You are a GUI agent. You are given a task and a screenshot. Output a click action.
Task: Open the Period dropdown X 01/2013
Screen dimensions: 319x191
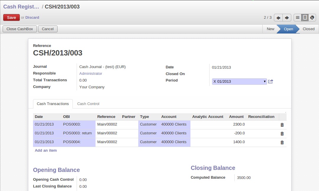coord(239,81)
